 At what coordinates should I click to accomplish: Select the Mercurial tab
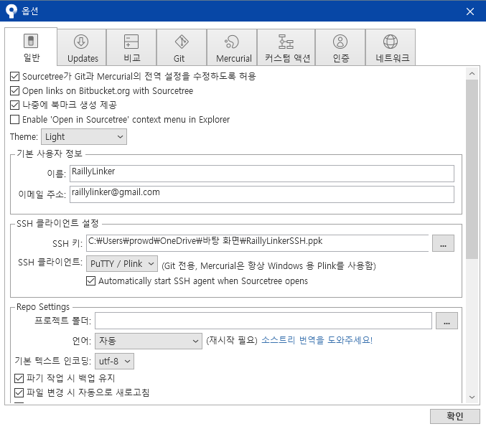click(x=232, y=47)
